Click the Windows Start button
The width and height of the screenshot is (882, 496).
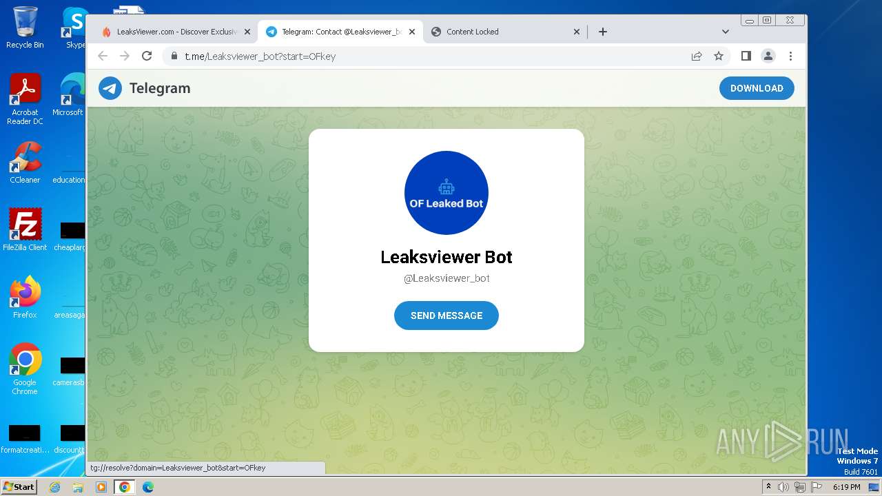[x=19, y=486]
